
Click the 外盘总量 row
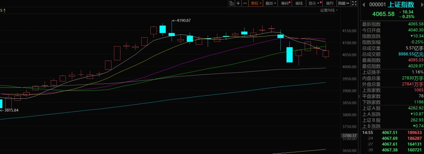pos(392,84)
